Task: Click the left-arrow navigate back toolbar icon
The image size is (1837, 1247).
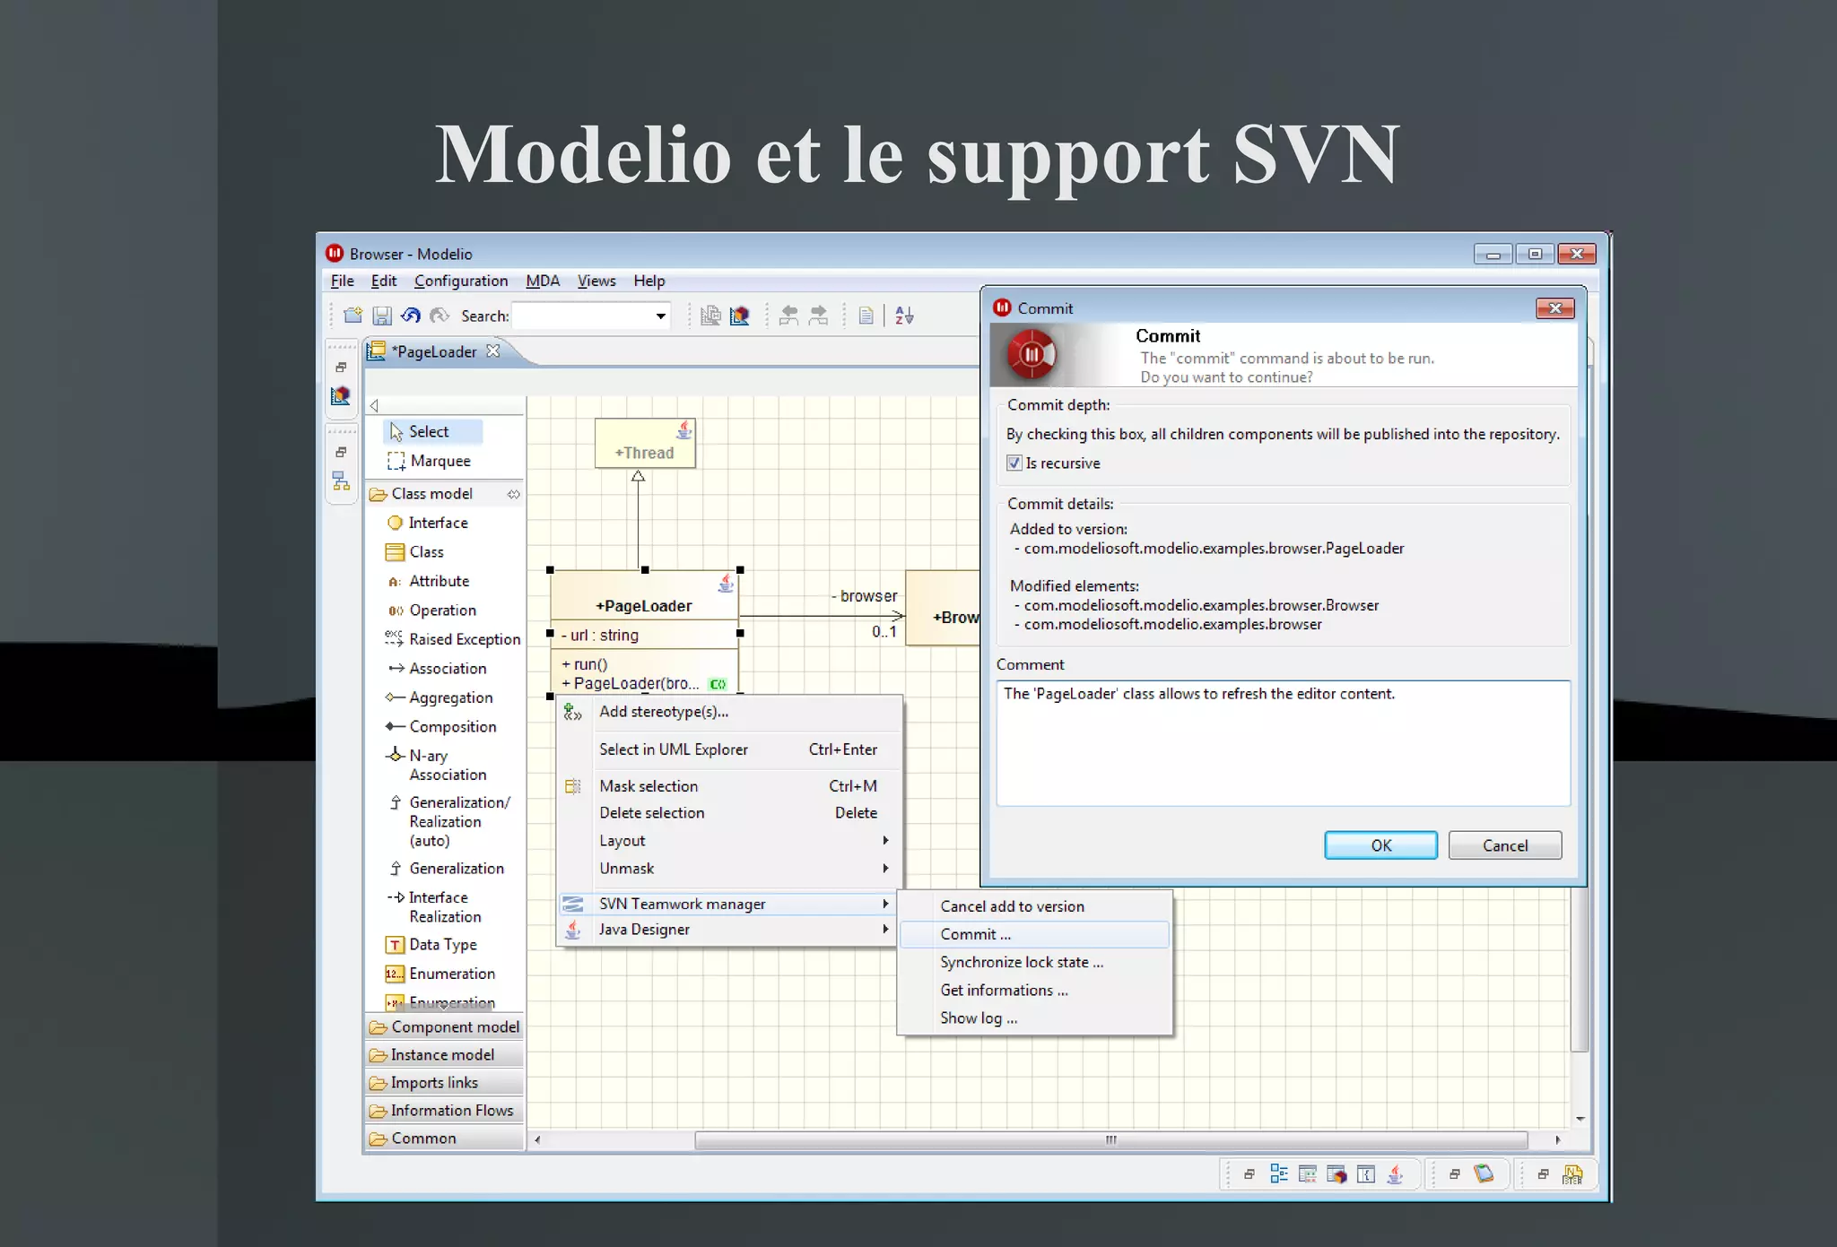Action: tap(789, 316)
